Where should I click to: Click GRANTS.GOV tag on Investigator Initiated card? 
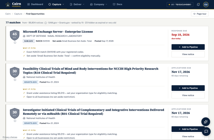click(x=31, y=123)
